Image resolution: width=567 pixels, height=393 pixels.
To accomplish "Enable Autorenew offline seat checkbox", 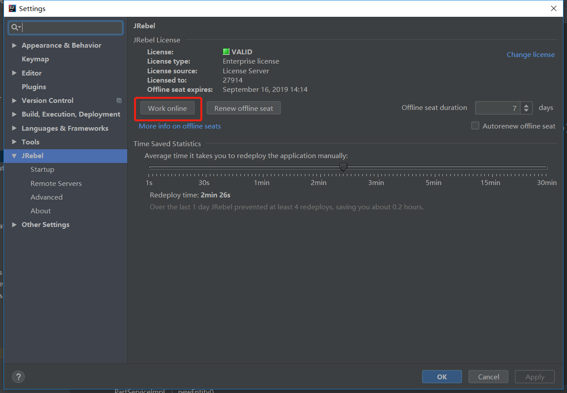I will 475,126.
